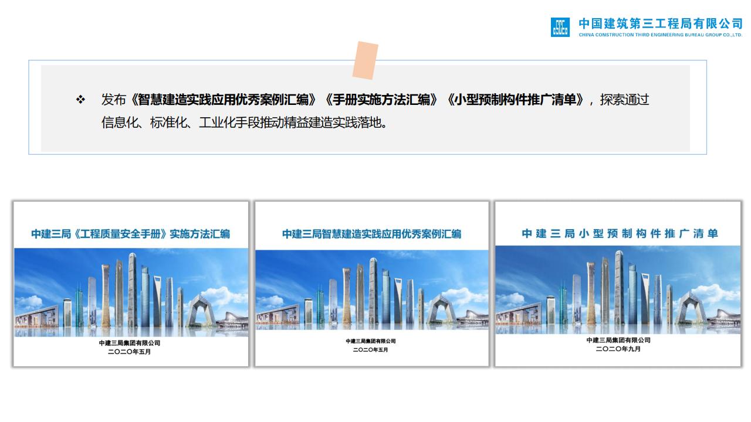Screen dimensions: 751x422
Task: Select the 小型预制构件推广清单 cover thumbnail
Action: click(x=618, y=284)
